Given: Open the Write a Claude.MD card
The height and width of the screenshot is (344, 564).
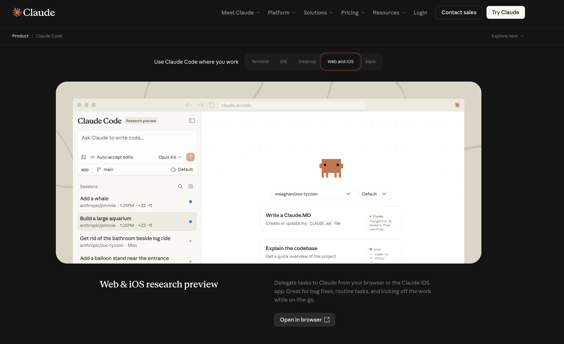Looking at the screenshot, I should pos(331,219).
